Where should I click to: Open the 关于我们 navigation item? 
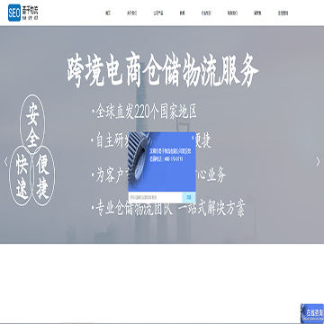[131, 13]
